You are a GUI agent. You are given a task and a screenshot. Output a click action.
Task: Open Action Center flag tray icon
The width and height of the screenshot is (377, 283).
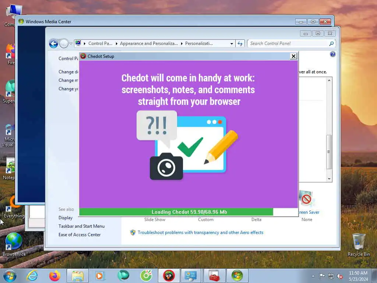tap(322, 276)
